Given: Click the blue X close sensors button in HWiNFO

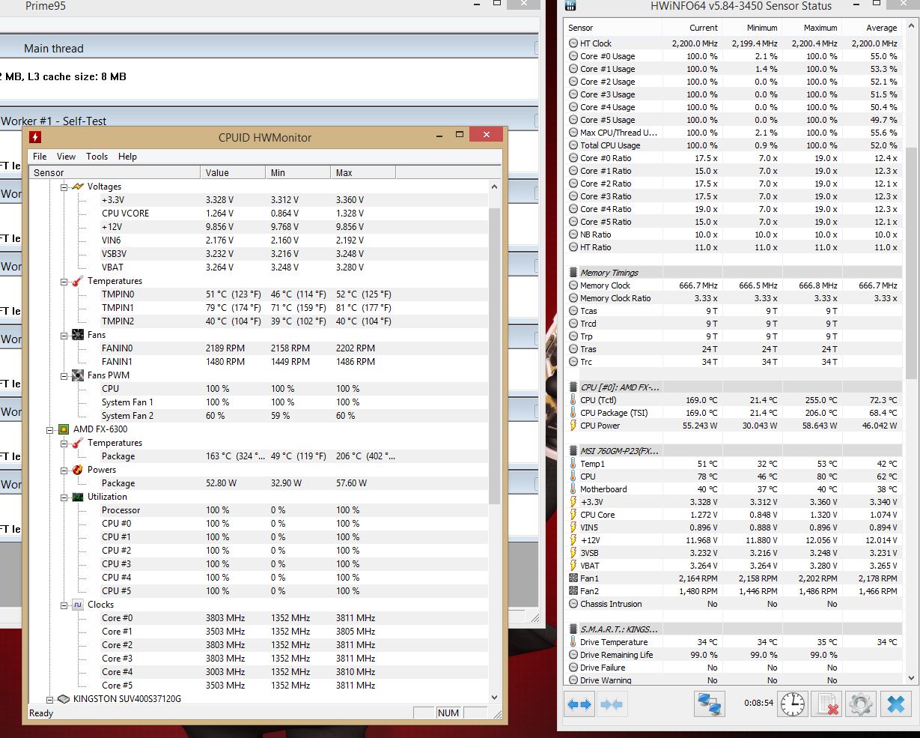Looking at the screenshot, I should click(895, 704).
